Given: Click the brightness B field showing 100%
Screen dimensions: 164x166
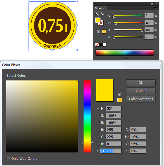Looking at the screenshot, I should pyautogui.click(x=113, y=123).
